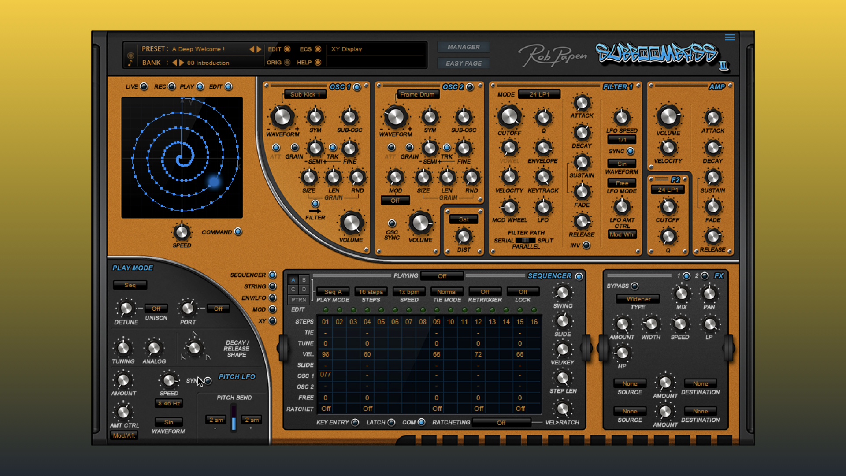The height and width of the screenshot is (476, 846).
Task: Enable the XY LIVE mode
Action: 144,86
